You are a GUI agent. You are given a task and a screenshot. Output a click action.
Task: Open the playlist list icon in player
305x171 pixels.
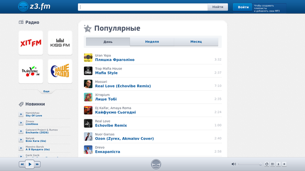[272, 164]
